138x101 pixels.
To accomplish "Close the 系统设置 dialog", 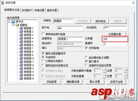I will (x=134, y=3).
